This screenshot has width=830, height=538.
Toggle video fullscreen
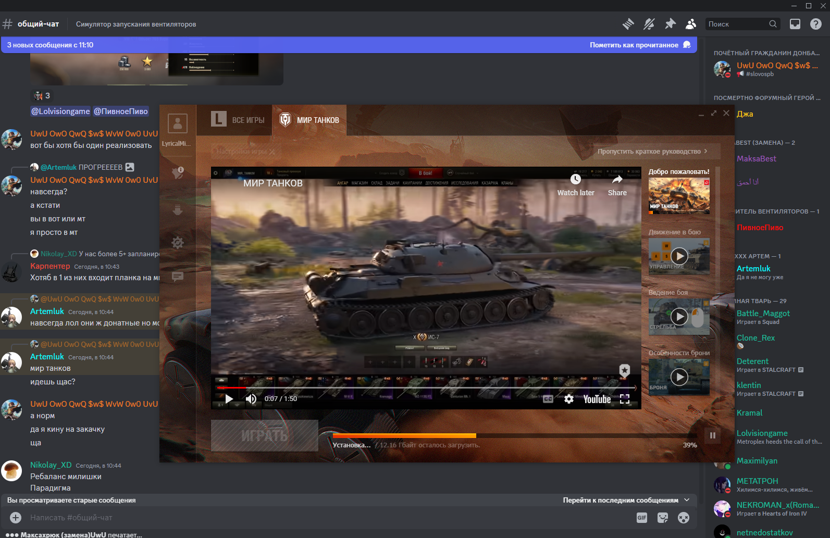pyautogui.click(x=625, y=399)
